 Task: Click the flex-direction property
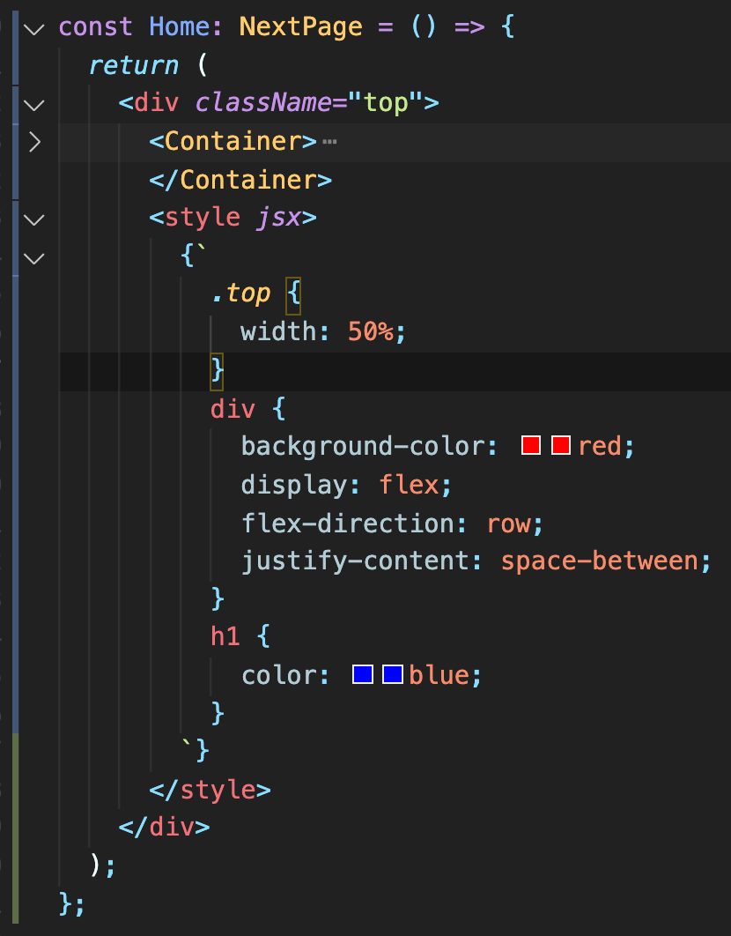click(347, 524)
